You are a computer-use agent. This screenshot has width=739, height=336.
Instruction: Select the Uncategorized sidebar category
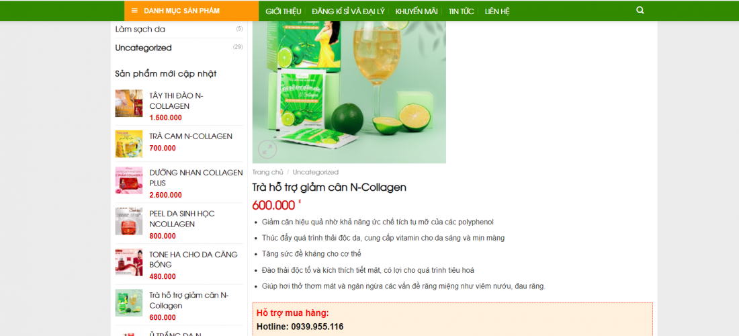[x=143, y=48]
